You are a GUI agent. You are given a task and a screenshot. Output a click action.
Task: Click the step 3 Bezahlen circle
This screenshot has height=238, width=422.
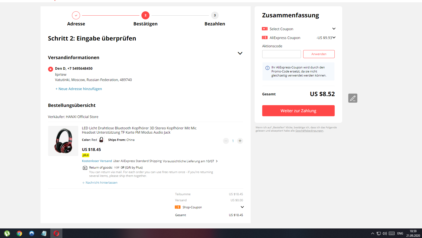click(215, 15)
